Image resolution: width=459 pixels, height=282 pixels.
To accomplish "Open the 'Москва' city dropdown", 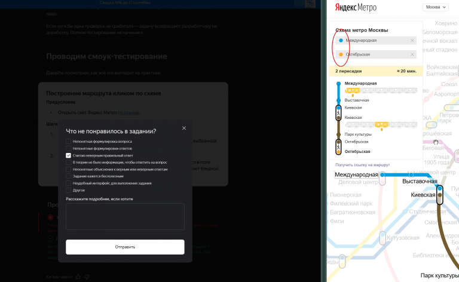I will point(436,7).
